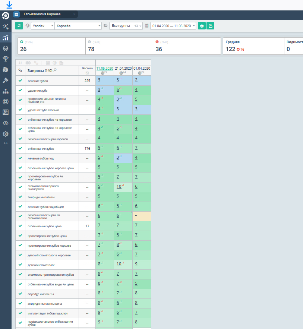The width and height of the screenshot is (303, 329).
Task: Click the frequency value 176
Action: [x=87, y=149]
